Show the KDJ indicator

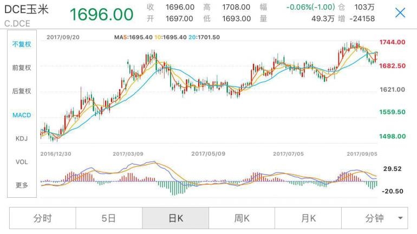tap(22, 138)
